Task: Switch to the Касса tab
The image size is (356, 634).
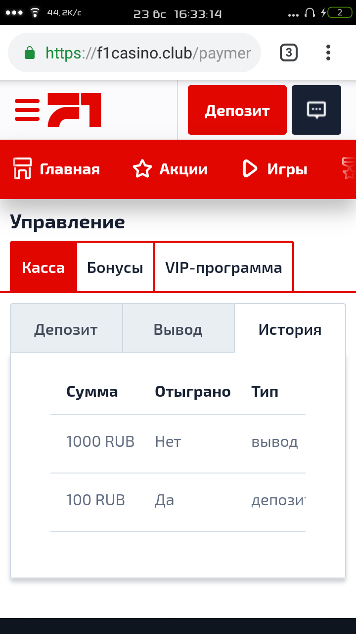Action: (44, 268)
